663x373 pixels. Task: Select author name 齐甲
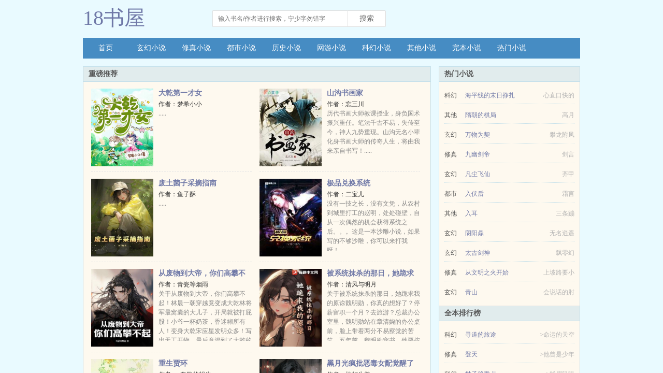(568, 174)
